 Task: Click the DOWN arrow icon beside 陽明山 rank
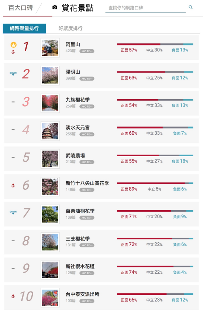coord(13,74)
